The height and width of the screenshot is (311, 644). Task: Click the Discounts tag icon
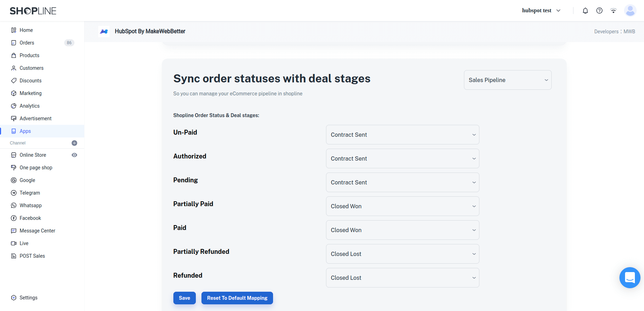(14, 81)
